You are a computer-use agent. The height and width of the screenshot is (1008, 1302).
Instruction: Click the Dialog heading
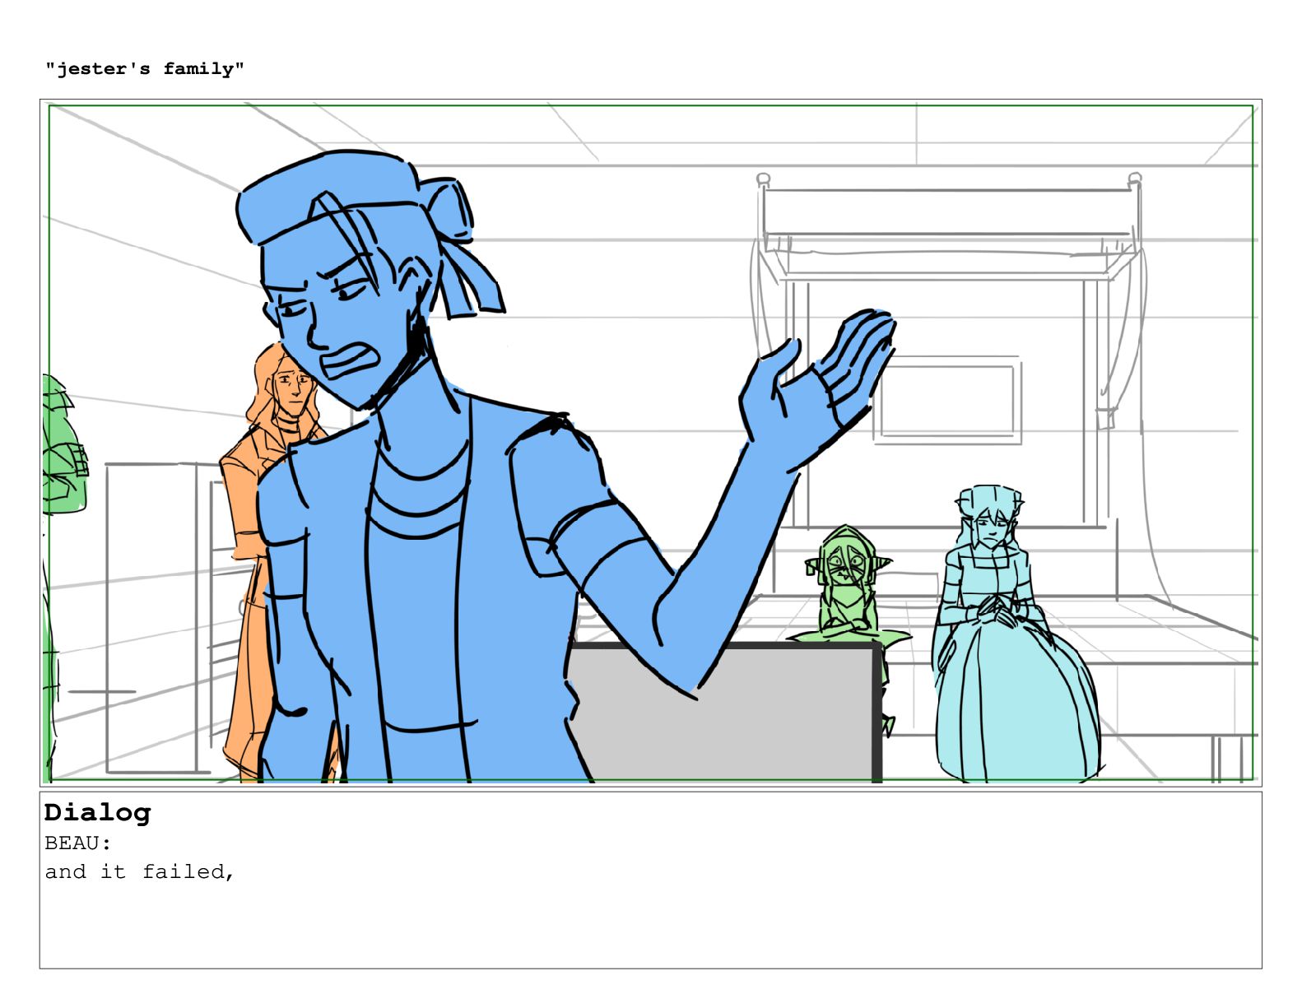(x=98, y=812)
